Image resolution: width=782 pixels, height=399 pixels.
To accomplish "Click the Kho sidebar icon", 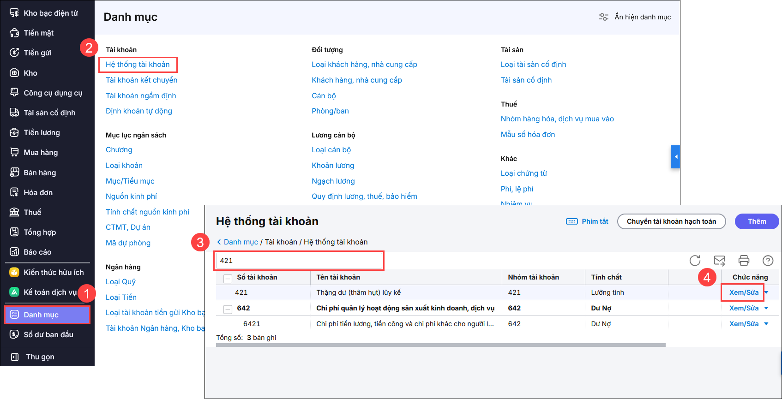I will tap(14, 73).
